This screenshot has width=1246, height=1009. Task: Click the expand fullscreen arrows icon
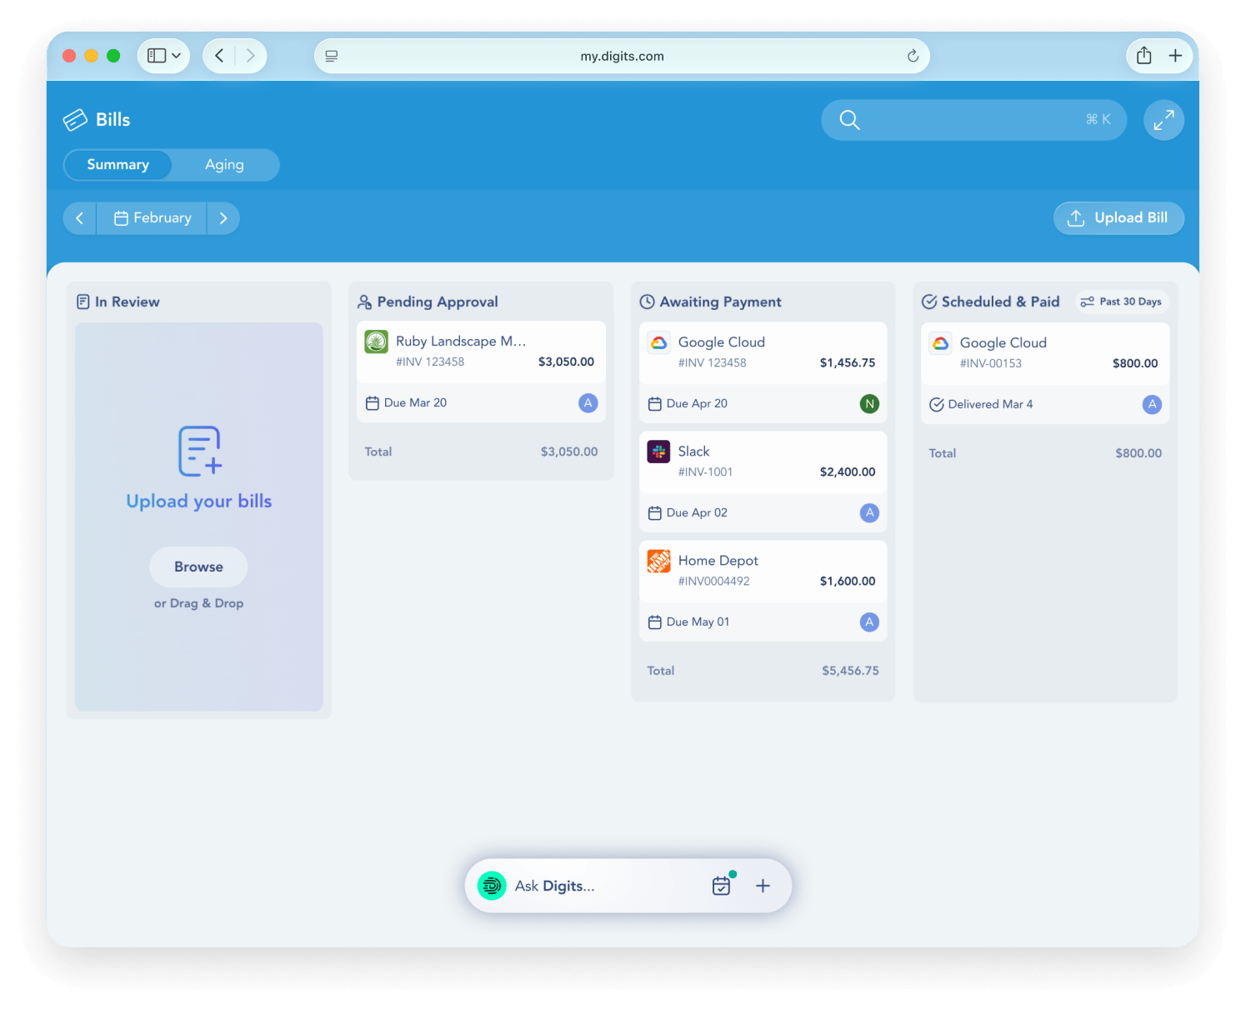coord(1163,120)
